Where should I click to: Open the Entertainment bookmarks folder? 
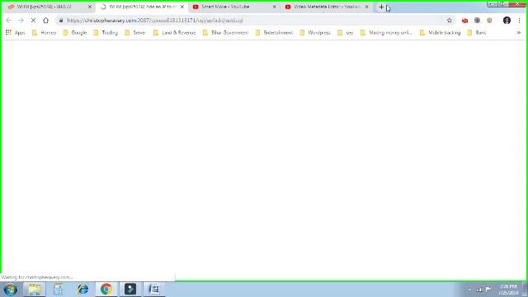[x=274, y=33]
